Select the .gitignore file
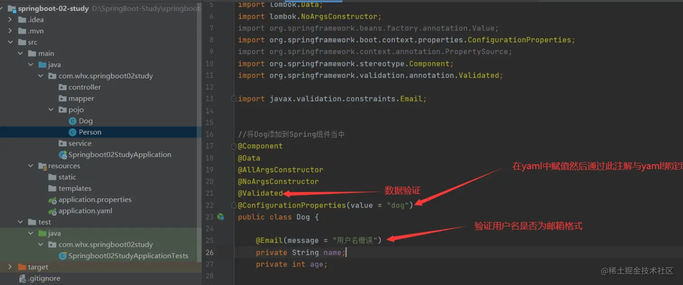The width and height of the screenshot is (683, 285). (x=45, y=278)
